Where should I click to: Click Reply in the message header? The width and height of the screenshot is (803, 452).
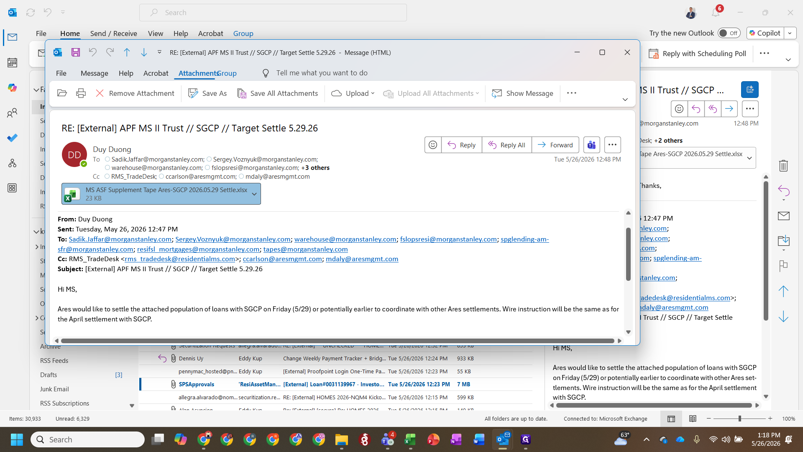[x=461, y=145]
